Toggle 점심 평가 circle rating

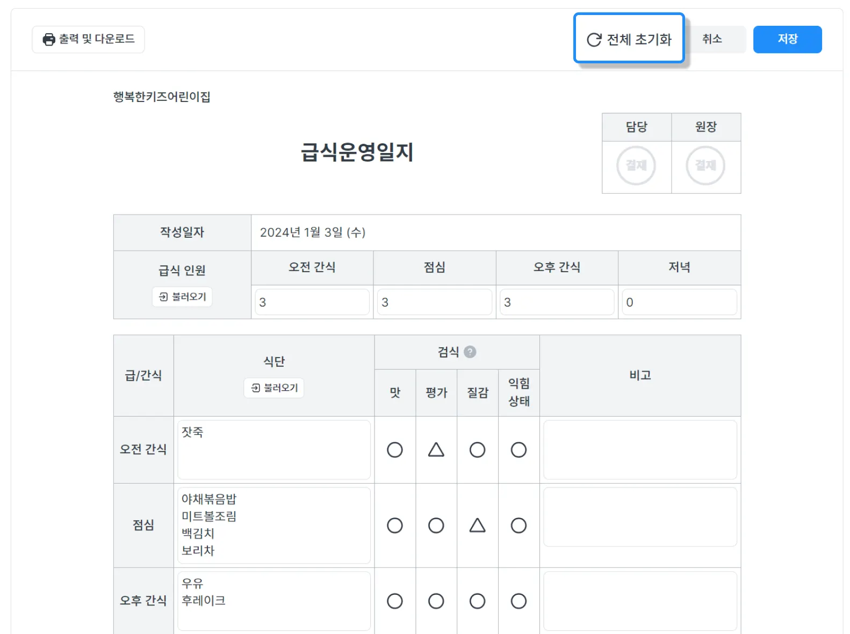point(436,526)
